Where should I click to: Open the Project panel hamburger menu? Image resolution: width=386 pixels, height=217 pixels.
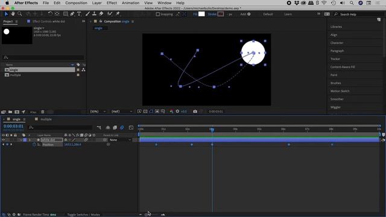(16, 22)
